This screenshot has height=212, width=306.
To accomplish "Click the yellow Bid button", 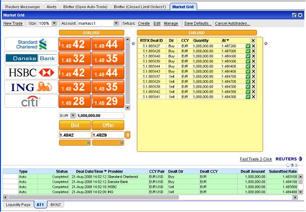I will [75, 125].
